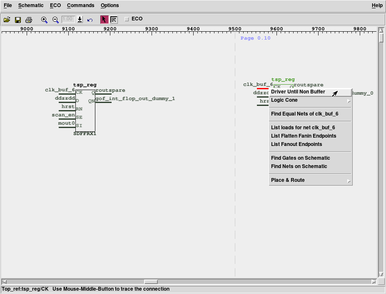The height and width of the screenshot is (294, 386).
Task: Open the Schematic menu
Action: coord(31,5)
